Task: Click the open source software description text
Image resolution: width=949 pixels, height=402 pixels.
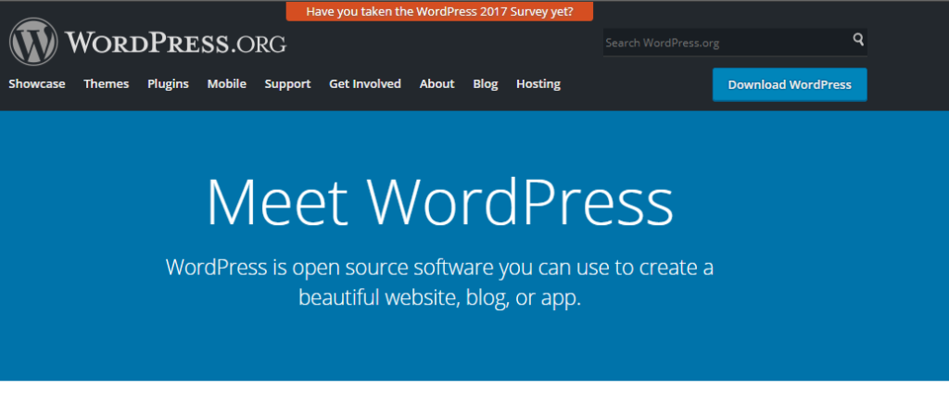Action: tap(440, 283)
